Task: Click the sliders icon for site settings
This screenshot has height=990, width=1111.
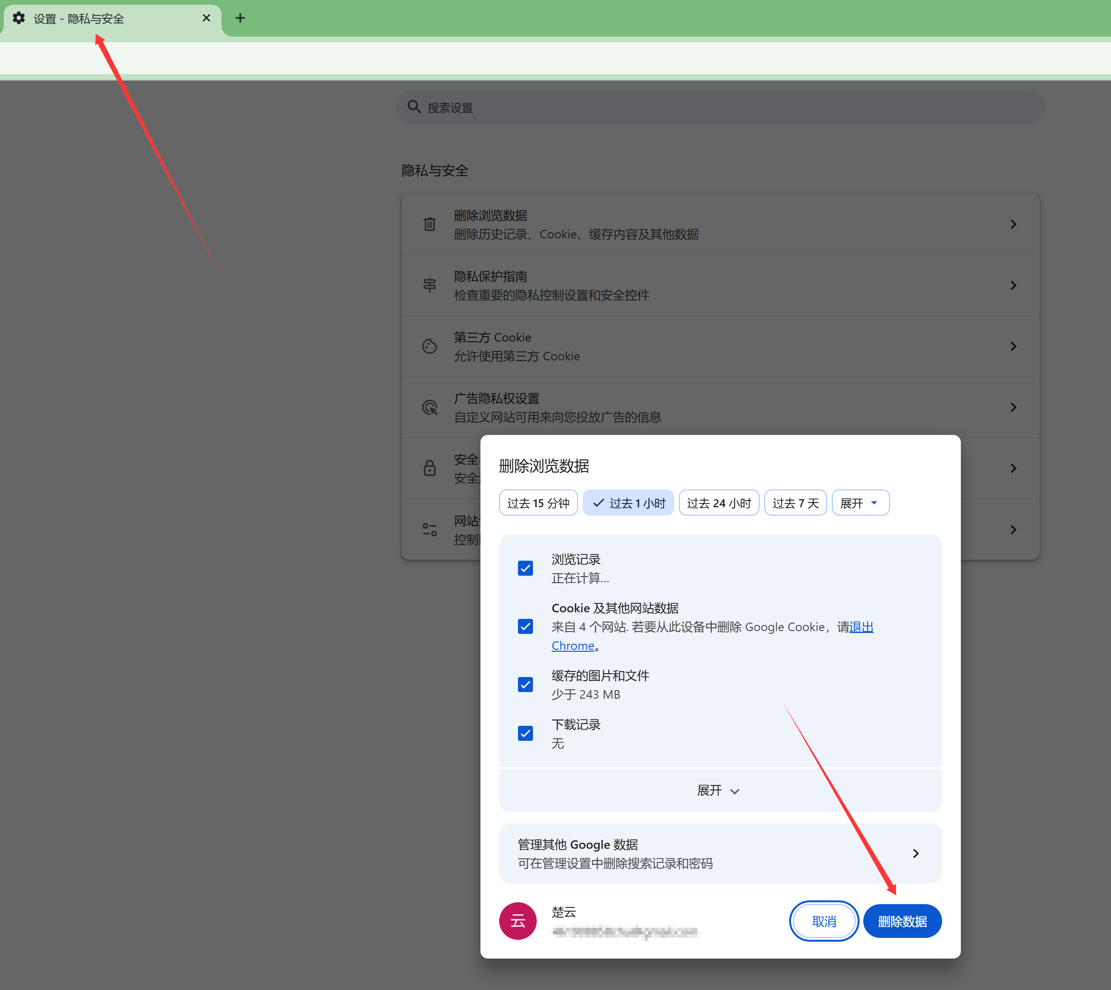Action: [430, 529]
